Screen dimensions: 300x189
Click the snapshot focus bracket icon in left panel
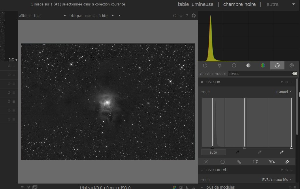coord(11,60)
